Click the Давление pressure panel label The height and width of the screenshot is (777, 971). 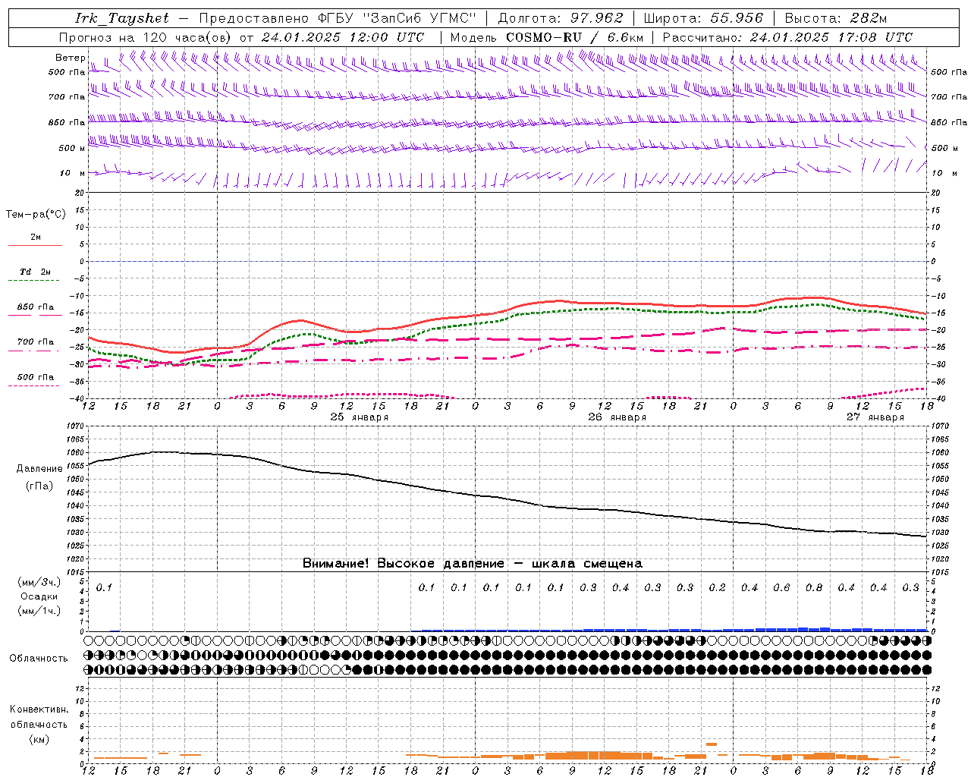(x=39, y=469)
